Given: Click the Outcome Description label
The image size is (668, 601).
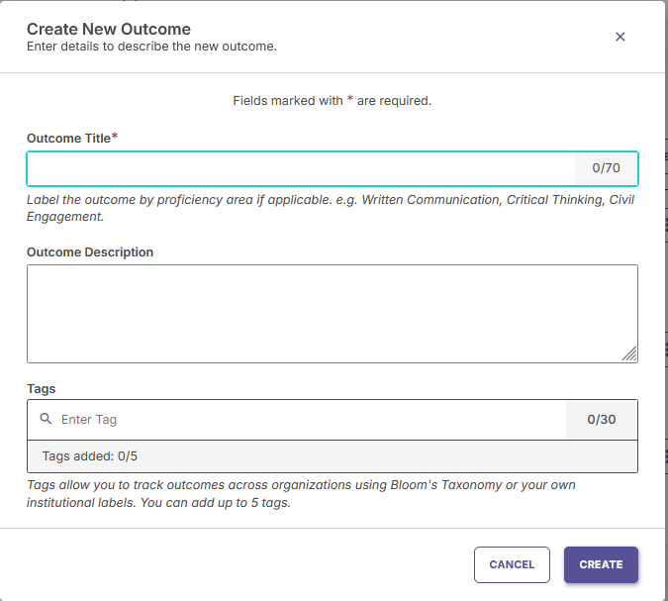Looking at the screenshot, I should [x=90, y=252].
